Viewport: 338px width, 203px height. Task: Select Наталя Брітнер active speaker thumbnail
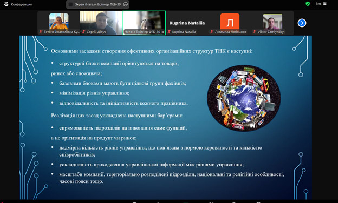click(144, 23)
